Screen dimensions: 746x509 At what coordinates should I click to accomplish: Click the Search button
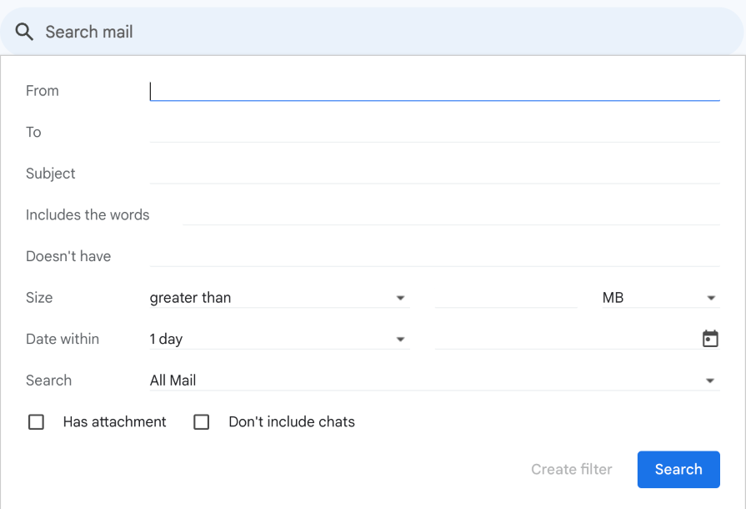[x=678, y=469]
